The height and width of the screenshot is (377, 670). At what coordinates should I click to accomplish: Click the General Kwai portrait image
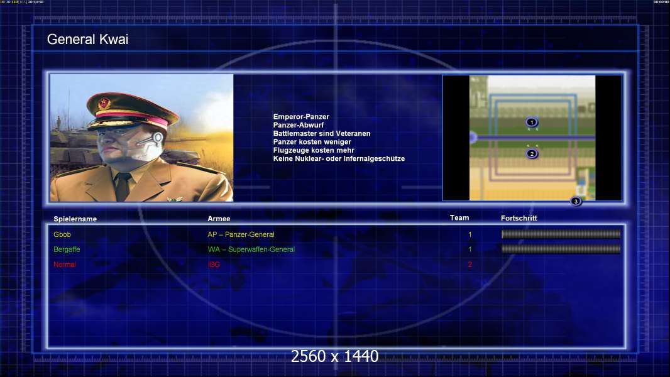(x=141, y=138)
